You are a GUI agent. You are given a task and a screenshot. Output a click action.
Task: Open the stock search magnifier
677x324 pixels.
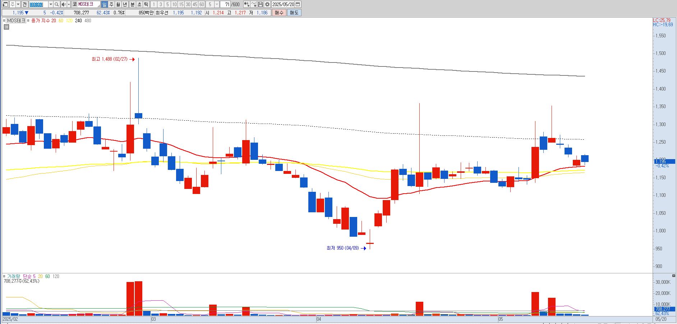(57, 4)
